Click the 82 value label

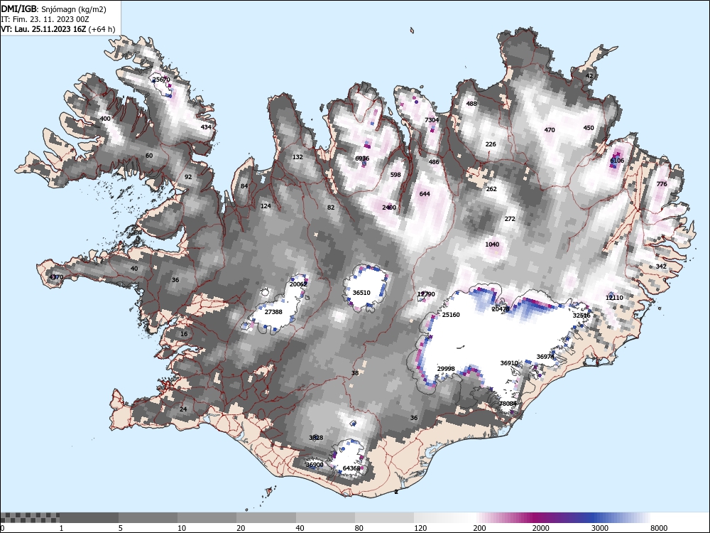[331, 207]
